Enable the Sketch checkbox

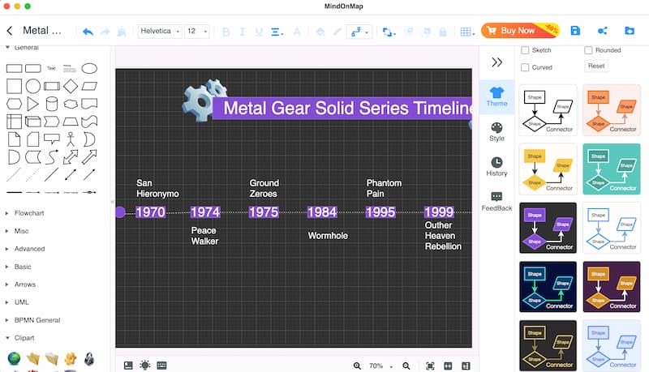coord(525,50)
